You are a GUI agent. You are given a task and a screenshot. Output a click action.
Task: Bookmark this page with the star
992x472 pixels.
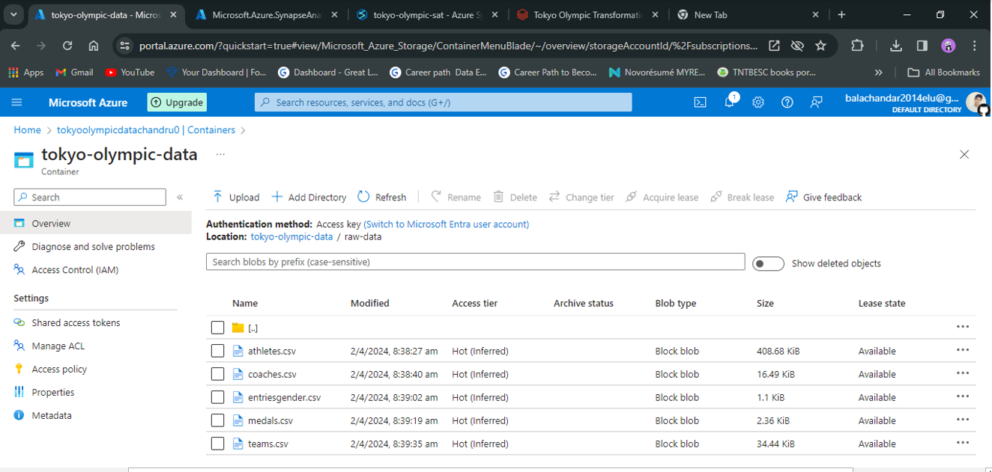point(820,46)
